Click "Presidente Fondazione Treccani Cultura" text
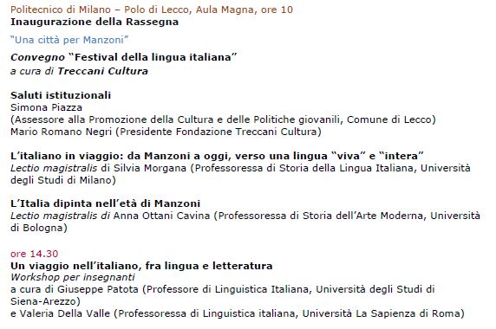496x329 pixels. pyautogui.click(x=219, y=132)
